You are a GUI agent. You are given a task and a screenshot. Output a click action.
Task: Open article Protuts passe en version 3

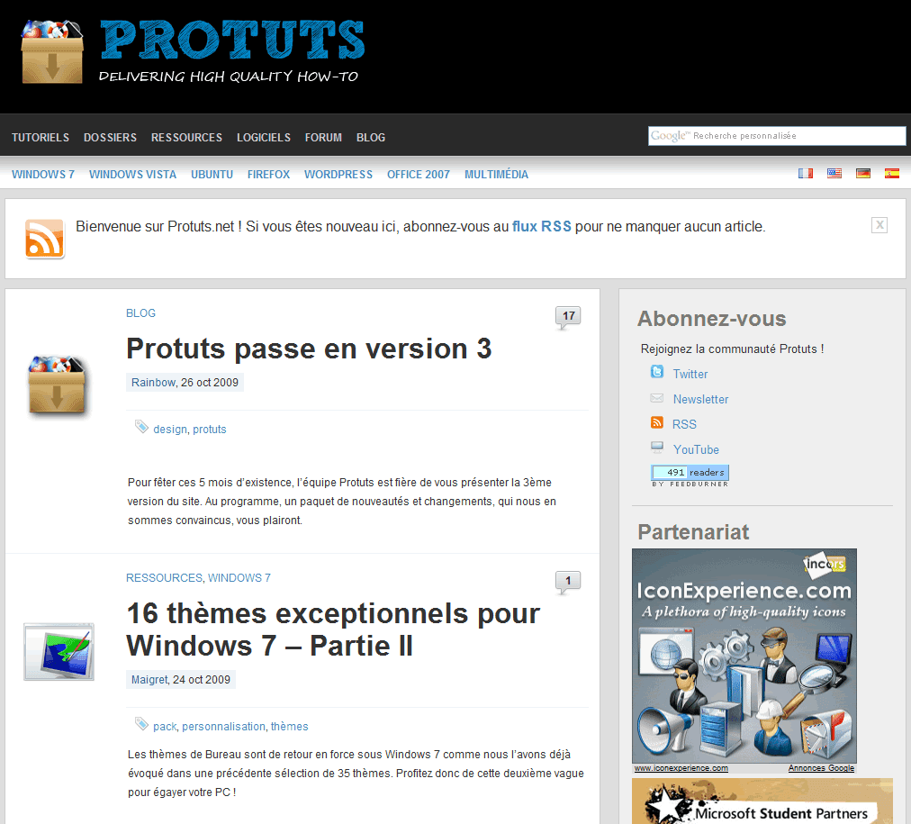(x=309, y=349)
